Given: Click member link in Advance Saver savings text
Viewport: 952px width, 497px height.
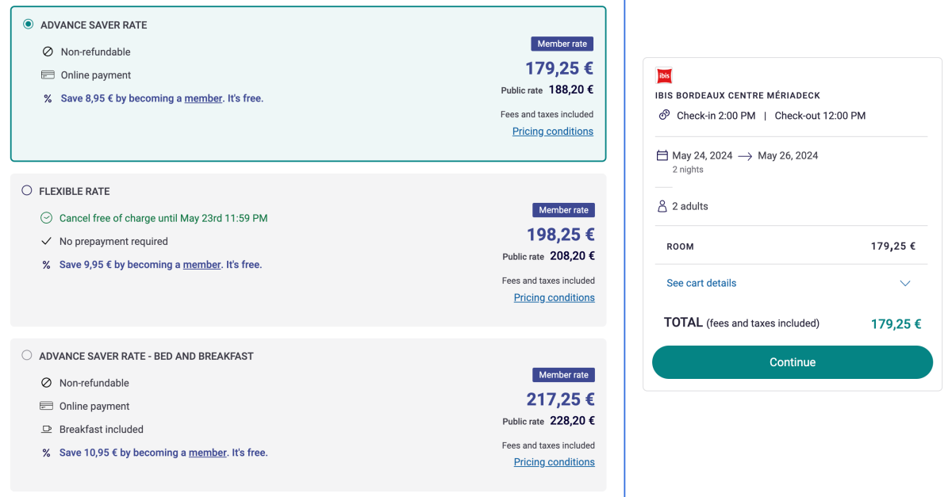Looking at the screenshot, I should [x=203, y=98].
